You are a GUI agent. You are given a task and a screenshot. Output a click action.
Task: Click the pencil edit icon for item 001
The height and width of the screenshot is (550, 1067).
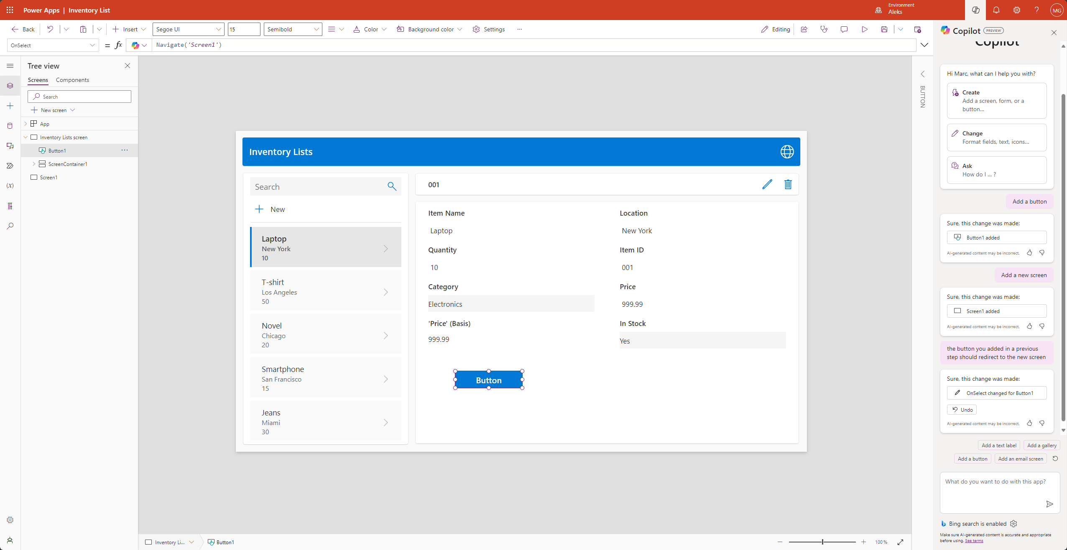tap(767, 184)
